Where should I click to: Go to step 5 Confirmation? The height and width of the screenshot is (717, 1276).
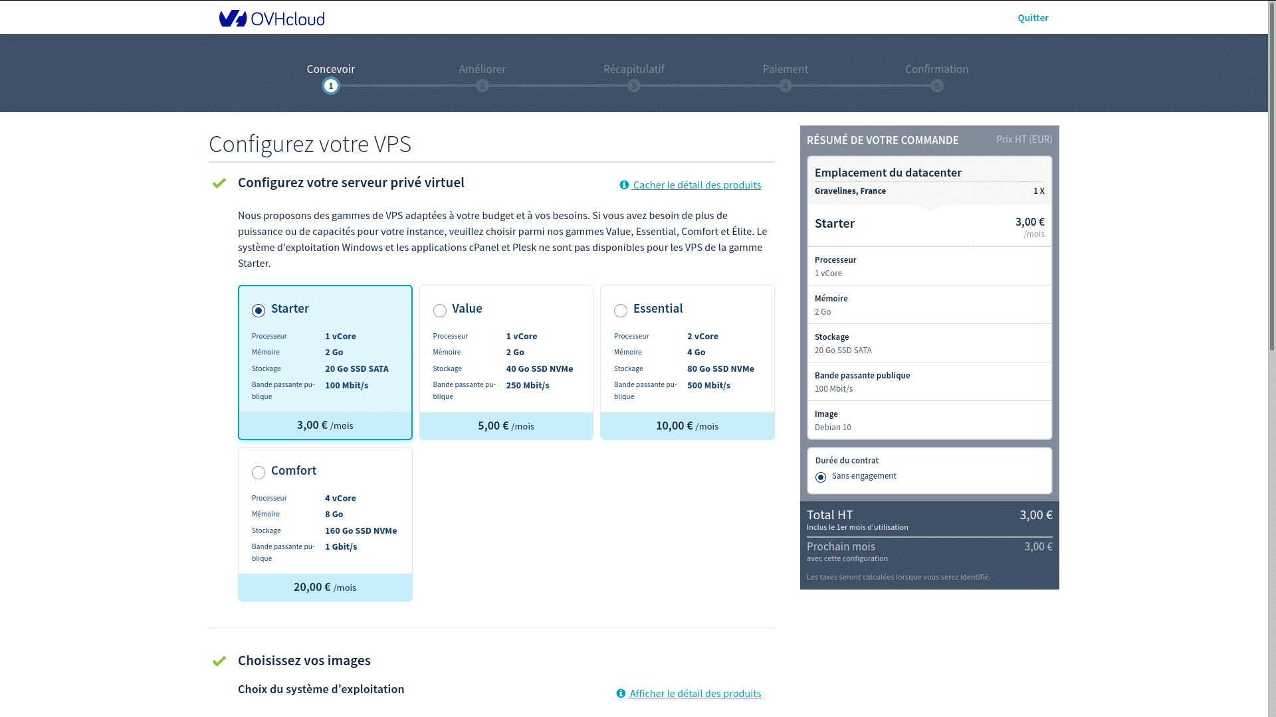click(937, 86)
